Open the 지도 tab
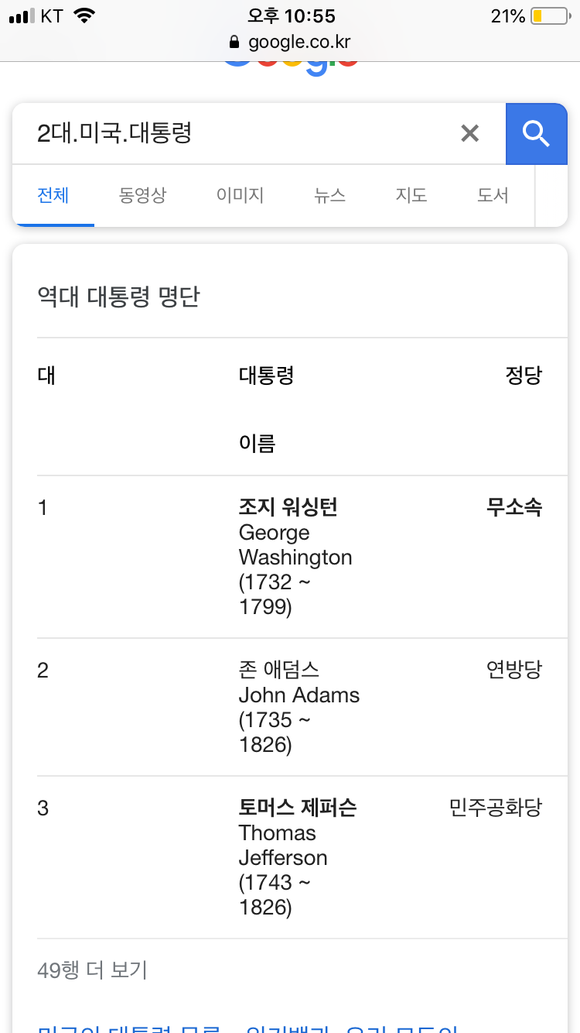 (411, 195)
